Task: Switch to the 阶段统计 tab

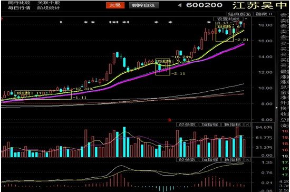Action: (49, 8)
